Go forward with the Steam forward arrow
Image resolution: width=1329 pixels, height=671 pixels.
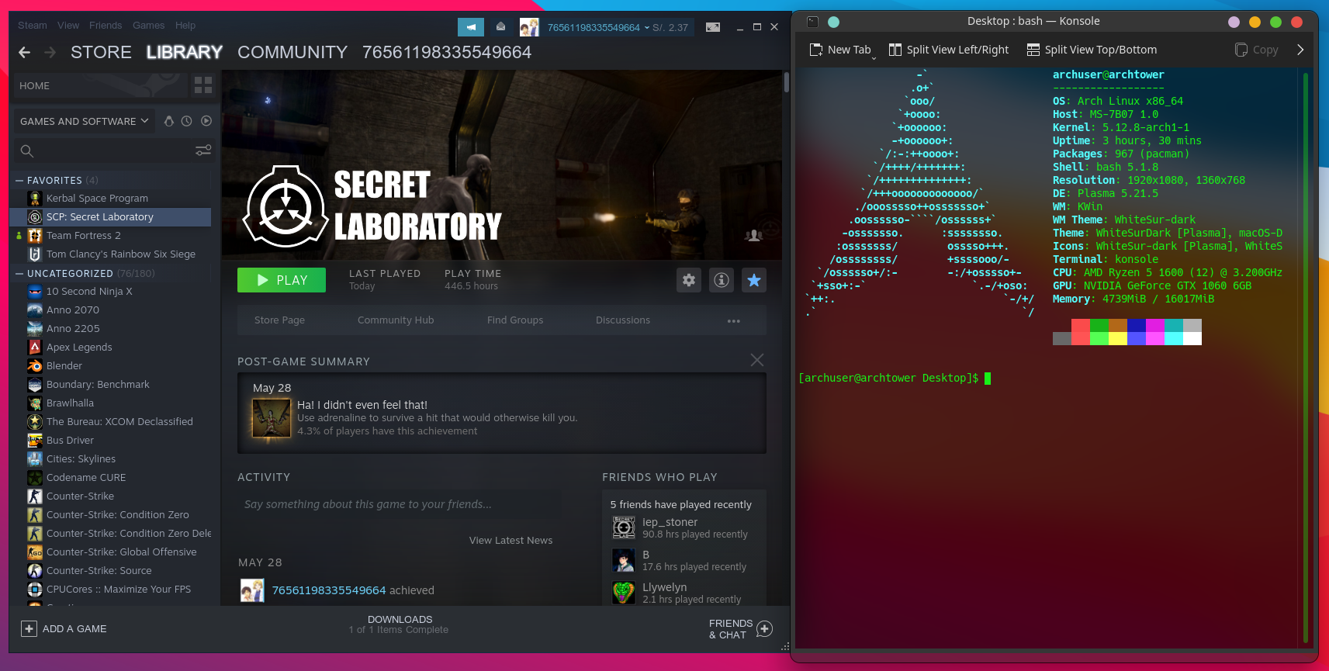[50, 52]
